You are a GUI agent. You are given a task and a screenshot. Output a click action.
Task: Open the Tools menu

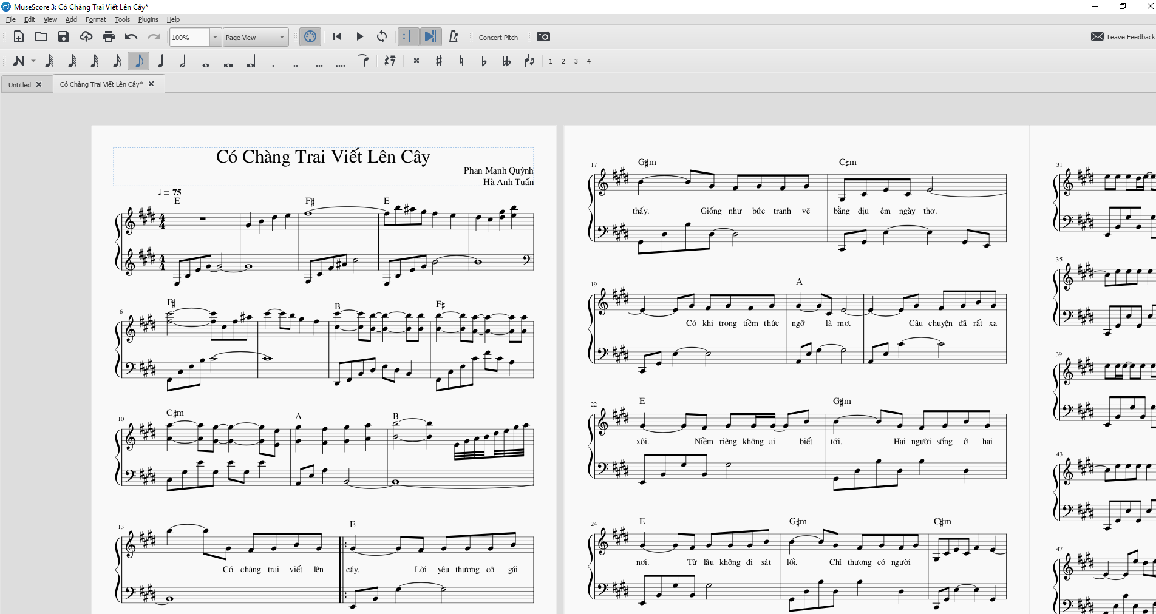click(x=122, y=19)
